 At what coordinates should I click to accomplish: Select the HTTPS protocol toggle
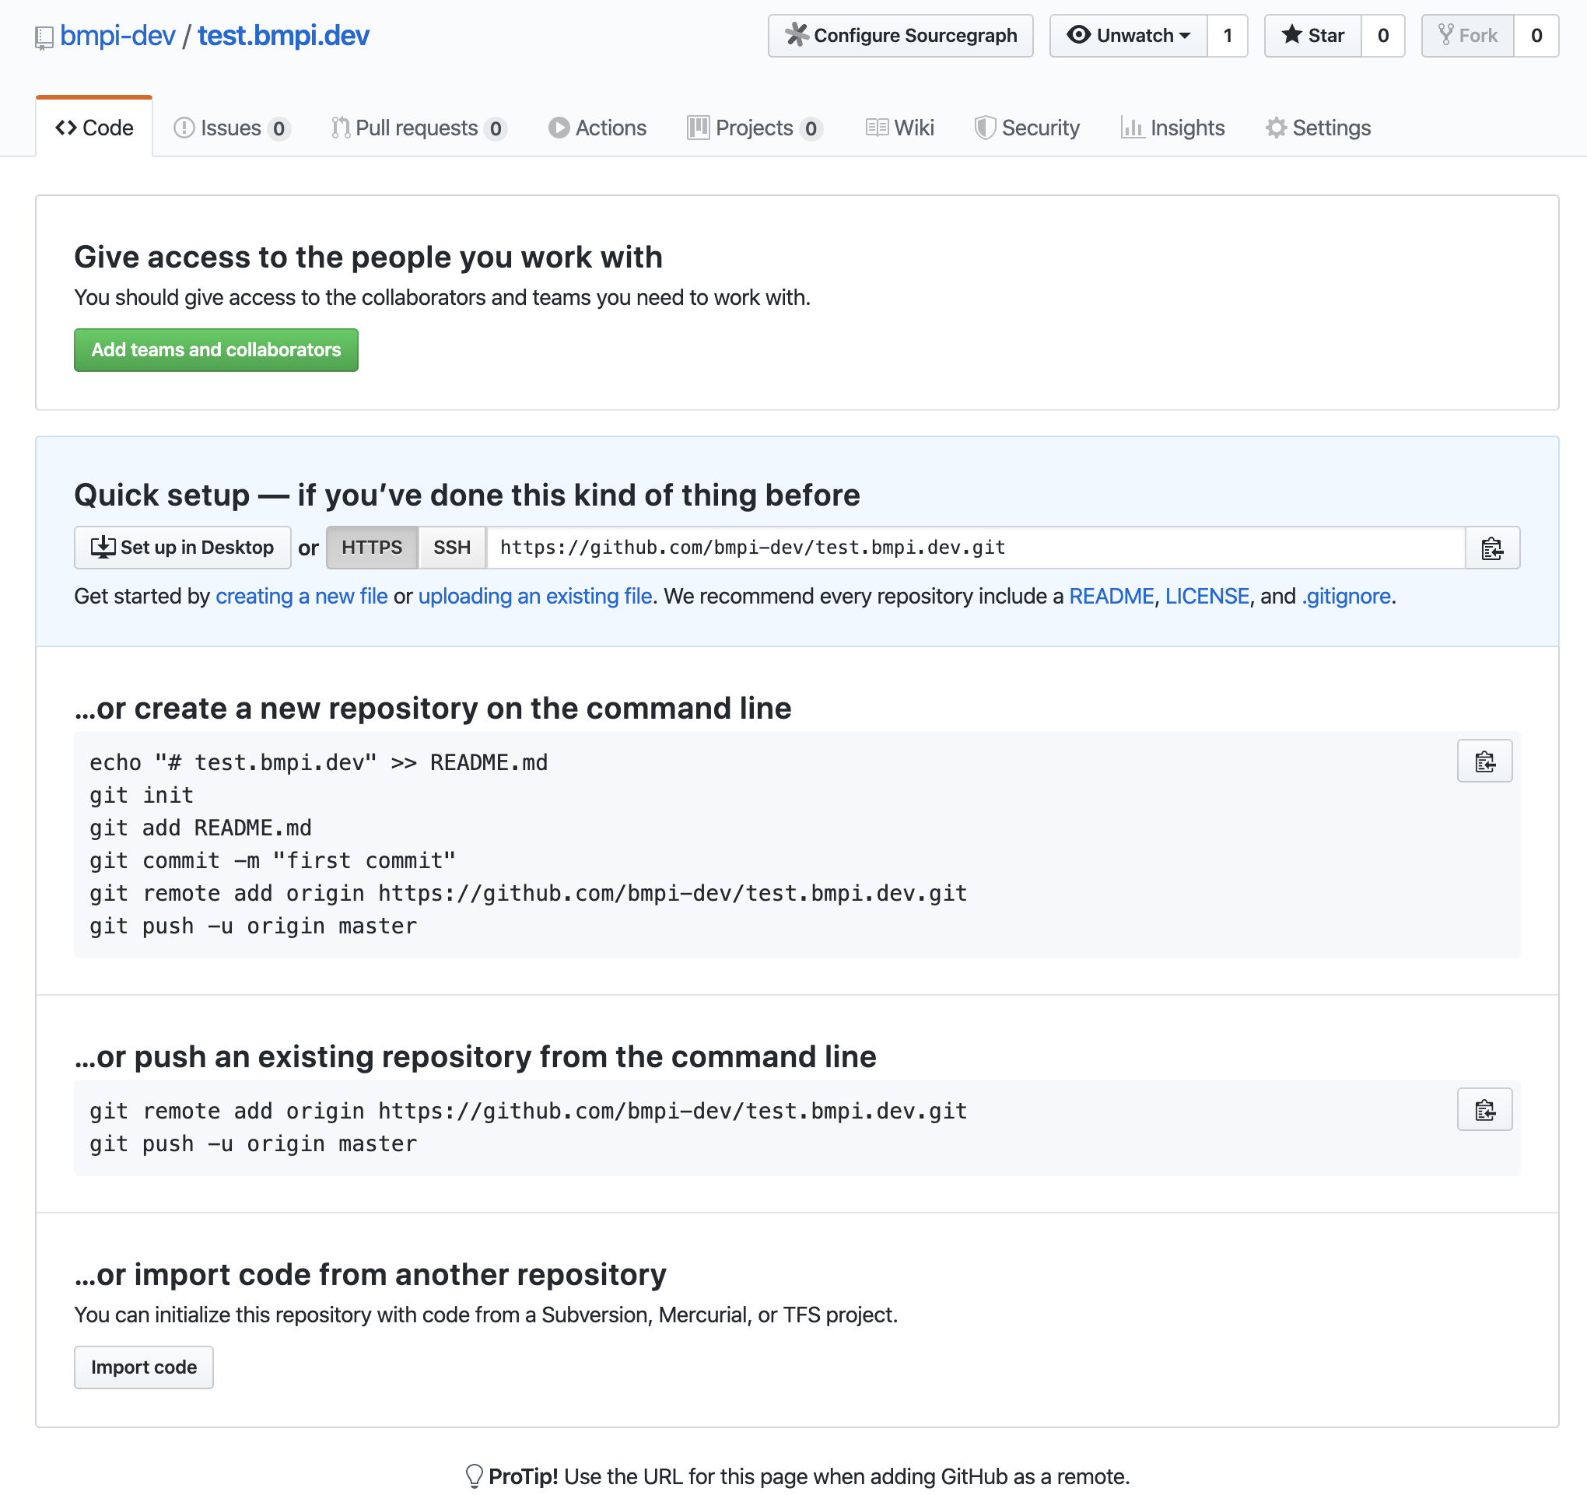click(371, 548)
